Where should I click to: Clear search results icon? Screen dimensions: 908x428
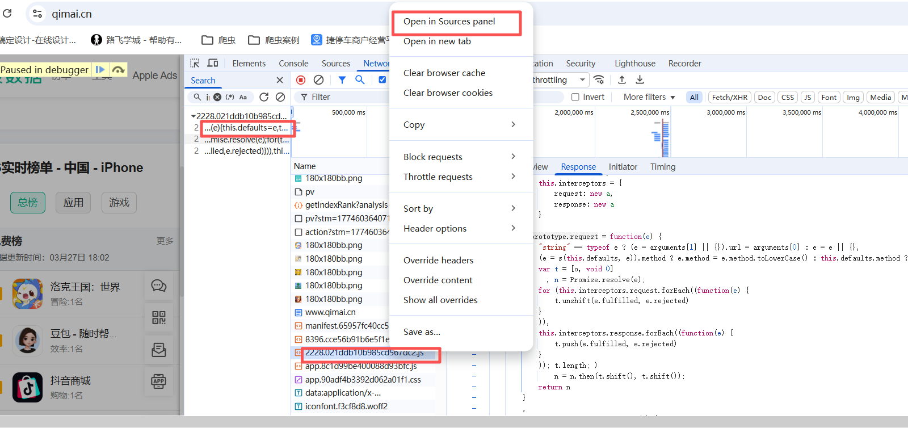[280, 97]
